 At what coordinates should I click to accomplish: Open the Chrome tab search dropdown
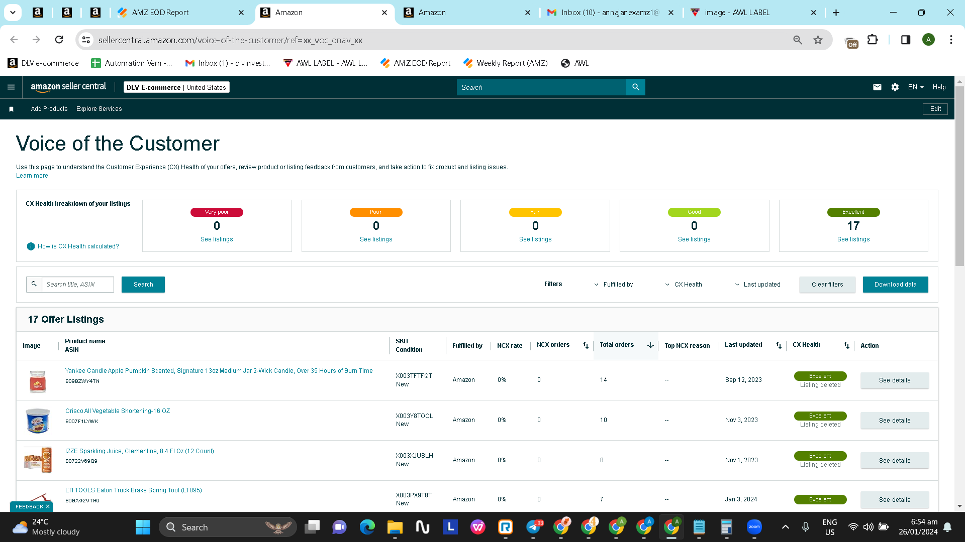coord(13,13)
